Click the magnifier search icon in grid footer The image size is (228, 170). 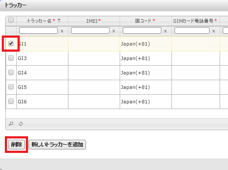11,124
